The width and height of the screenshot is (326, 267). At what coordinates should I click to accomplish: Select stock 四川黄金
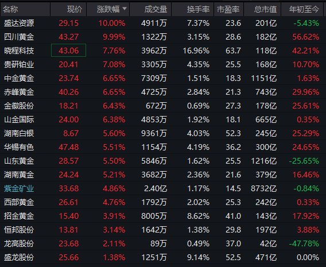pos(19,37)
